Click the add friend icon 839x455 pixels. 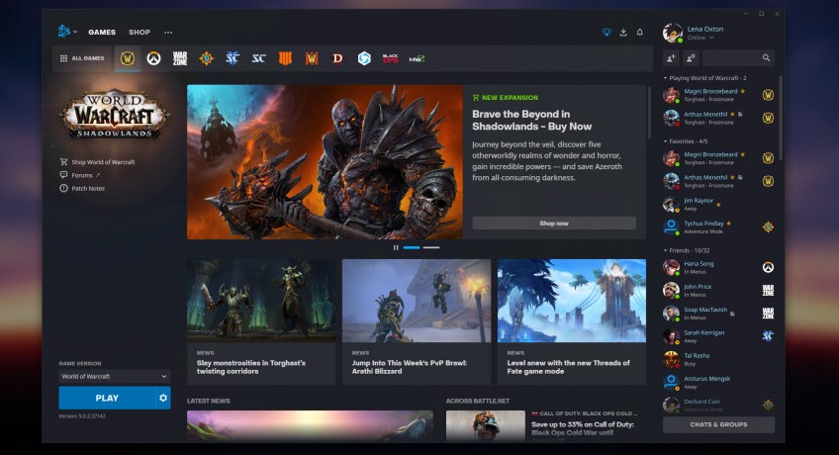[x=671, y=57]
